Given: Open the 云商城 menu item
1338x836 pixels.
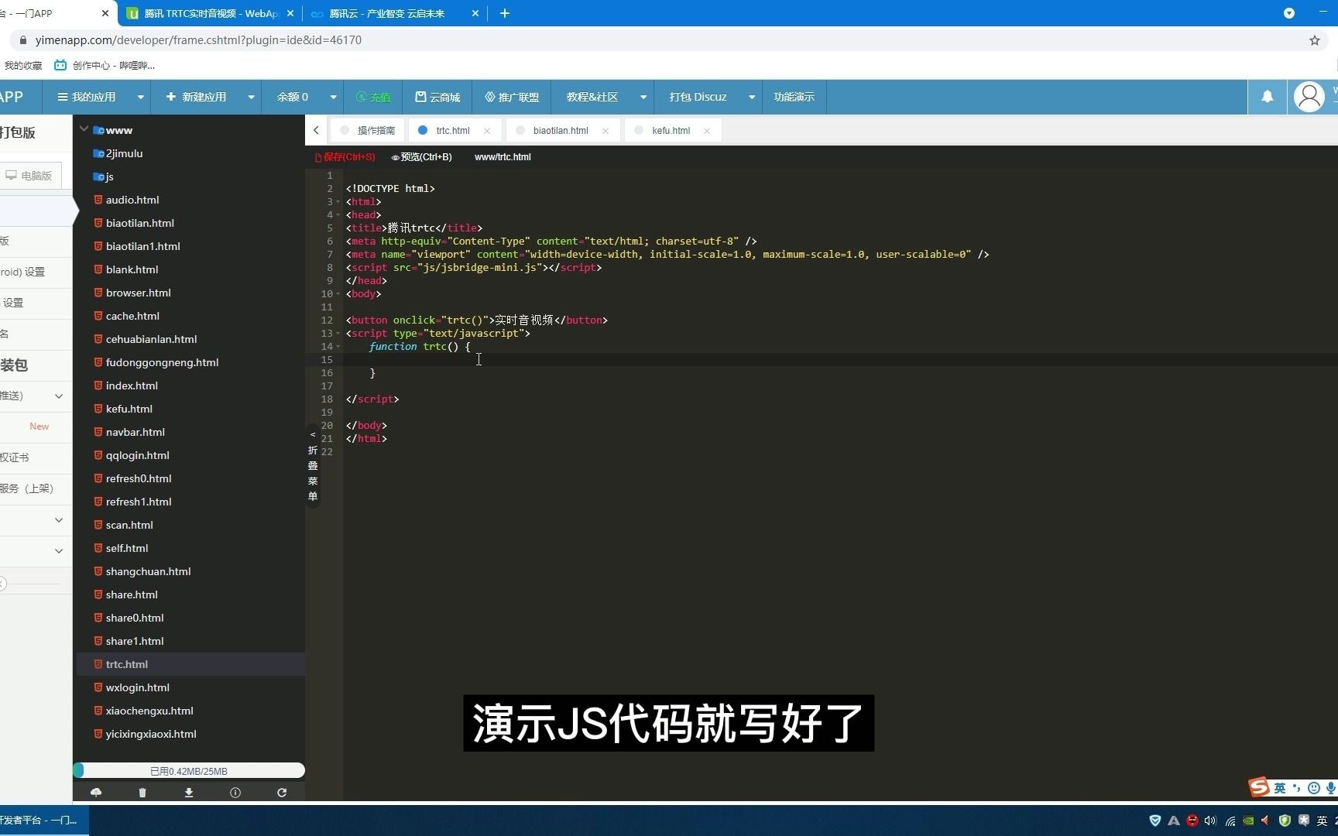Looking at the screenshot, I should [x=437, y=98].
